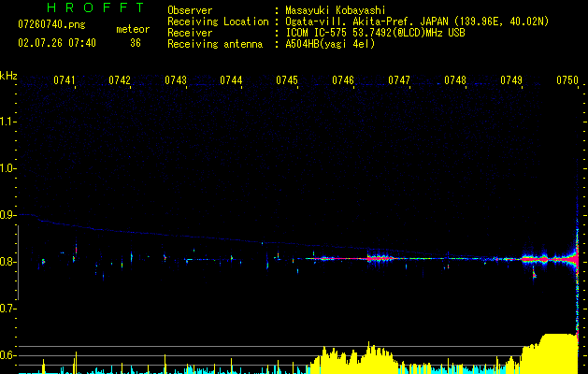The height and width of the screenshot is (374, 588).
Task: Click the 0743 time marker
Action: [x=176, y=80]
